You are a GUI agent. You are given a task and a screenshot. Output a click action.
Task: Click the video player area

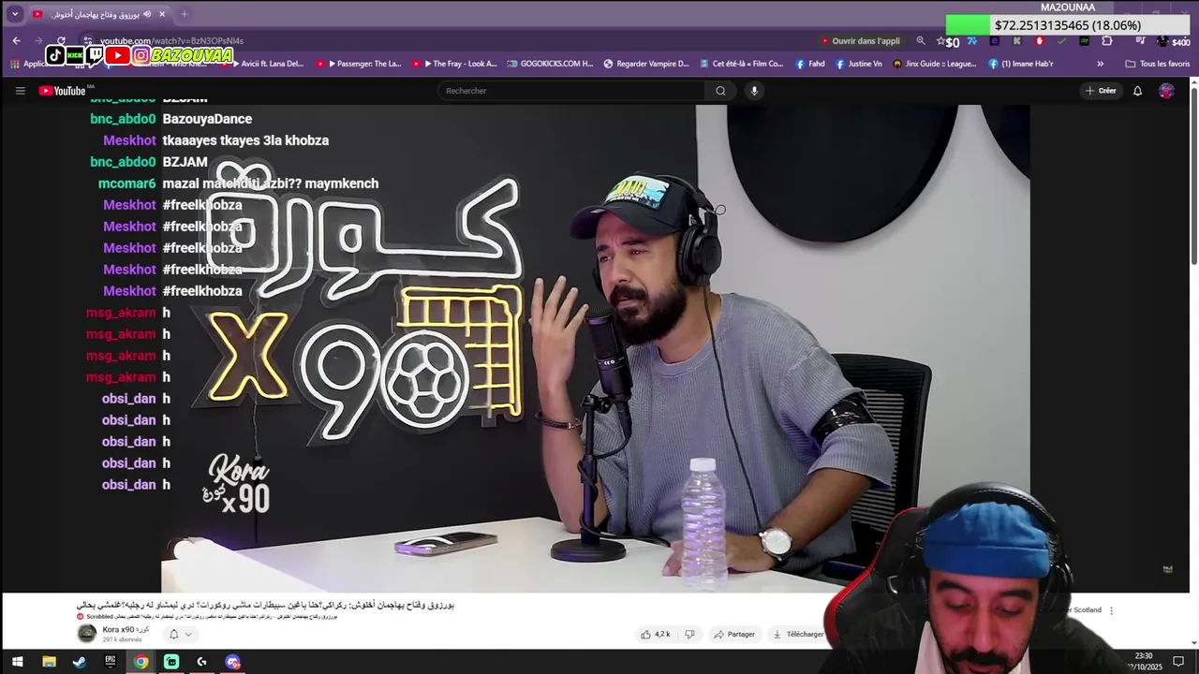coord(595,346)
